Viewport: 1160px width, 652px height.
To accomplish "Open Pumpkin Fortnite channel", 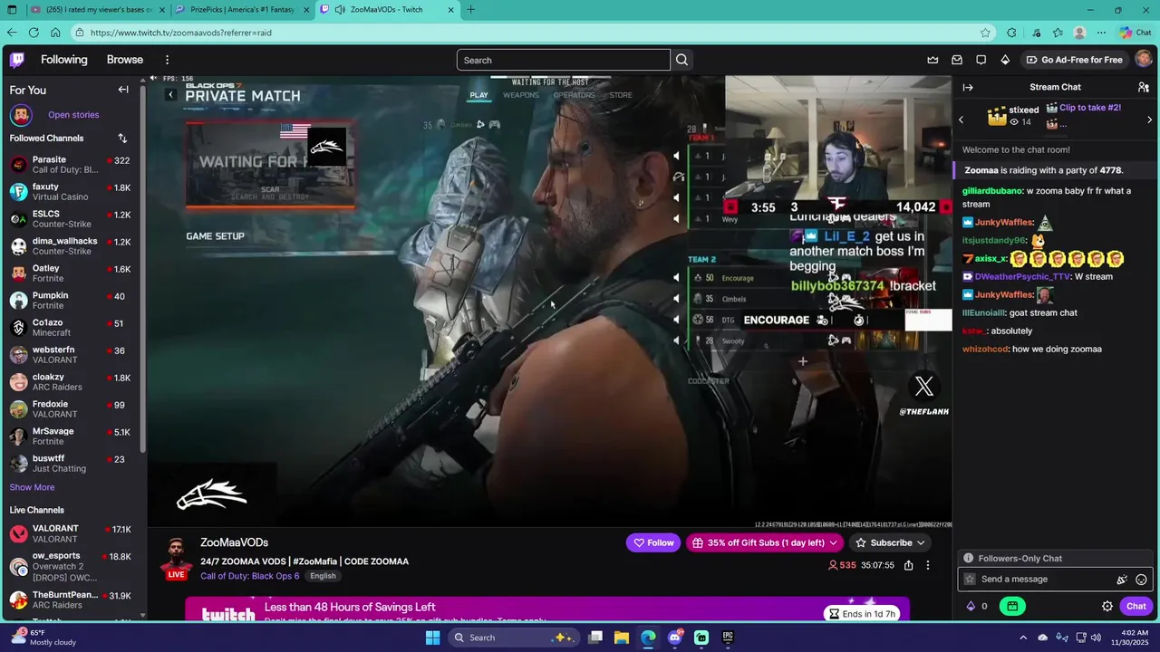I will 70,301.
